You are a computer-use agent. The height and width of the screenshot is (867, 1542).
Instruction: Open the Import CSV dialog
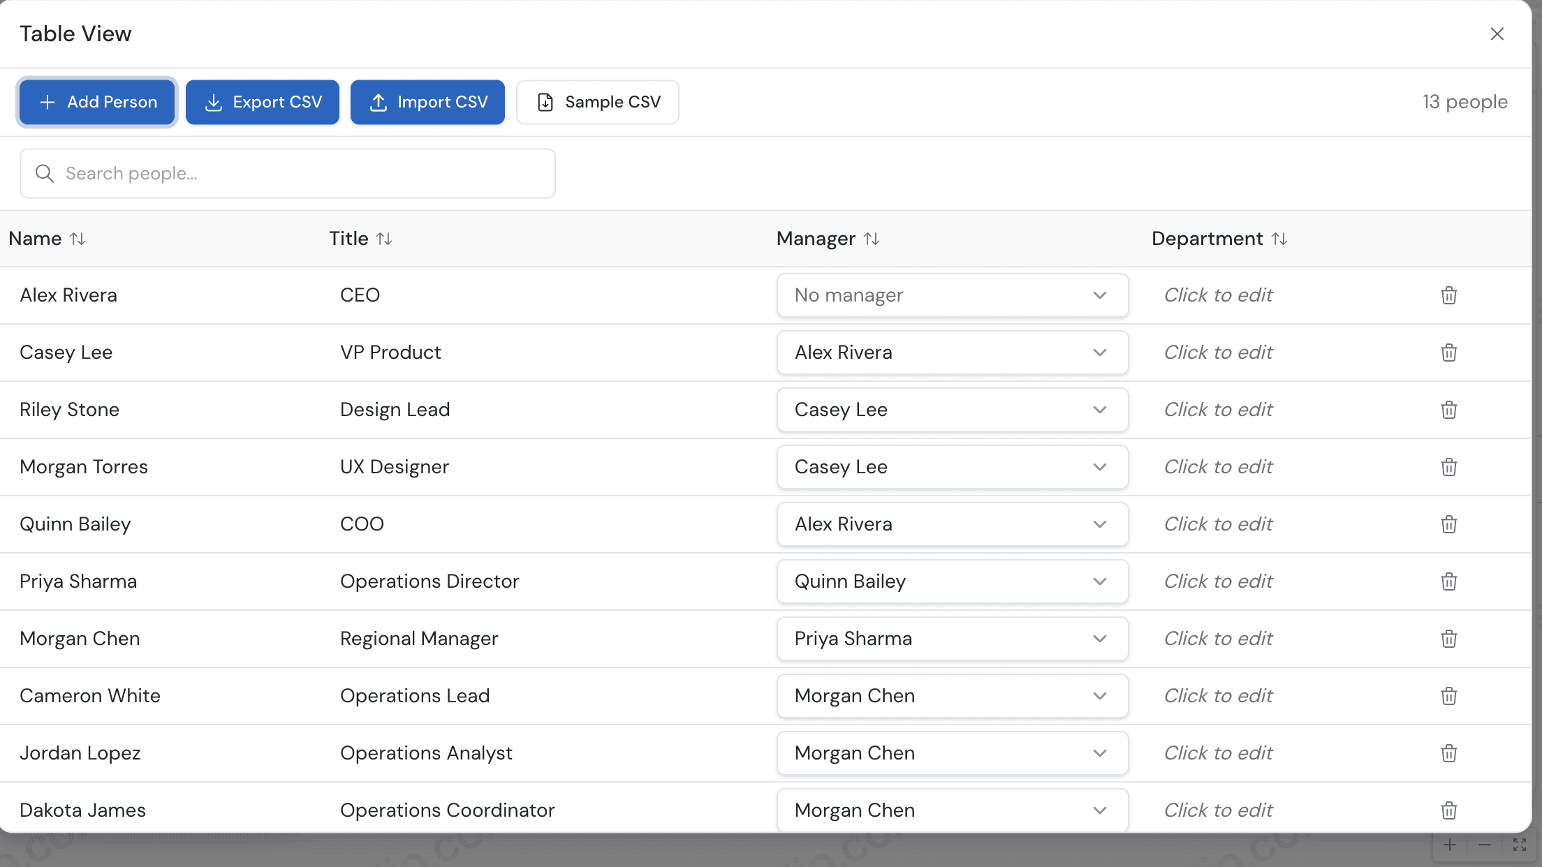427,102
